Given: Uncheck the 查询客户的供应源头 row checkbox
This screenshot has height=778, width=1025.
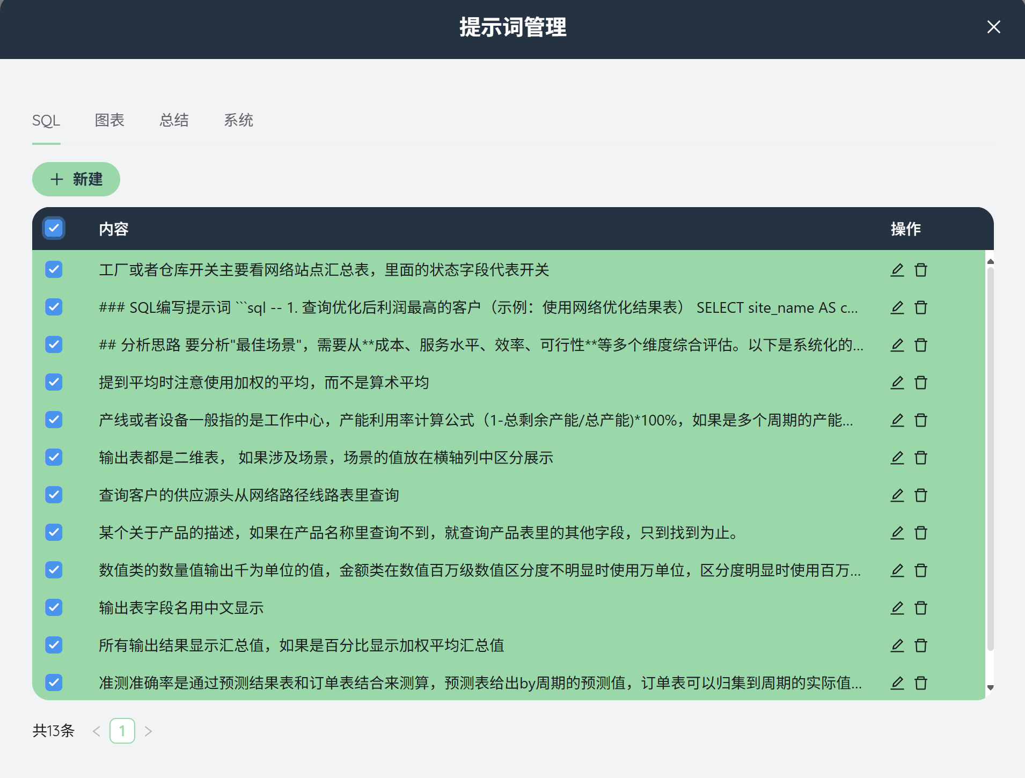Looking at the screenshot, I should click(x=54, y=495).
